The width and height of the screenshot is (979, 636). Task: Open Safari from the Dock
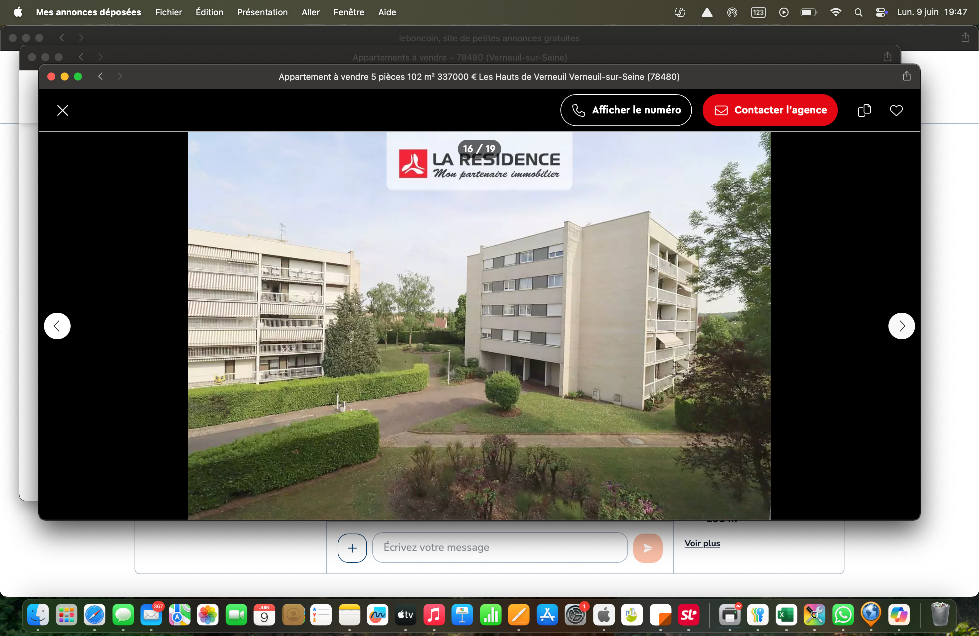pos(95,615)
